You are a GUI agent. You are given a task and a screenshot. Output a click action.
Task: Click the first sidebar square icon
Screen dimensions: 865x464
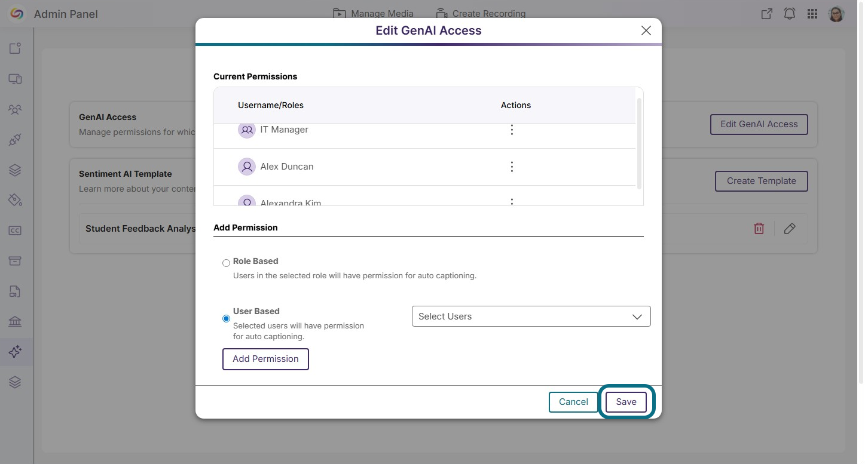tap(15, 48)
